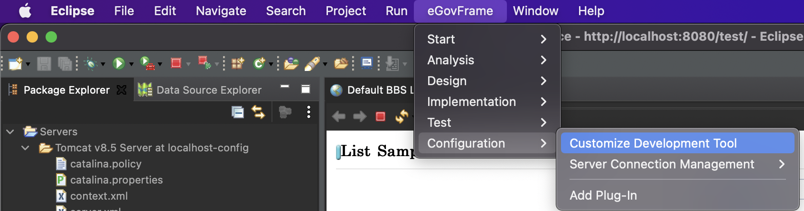
Task: Click the browser Refresh icon
Action: 402,116
